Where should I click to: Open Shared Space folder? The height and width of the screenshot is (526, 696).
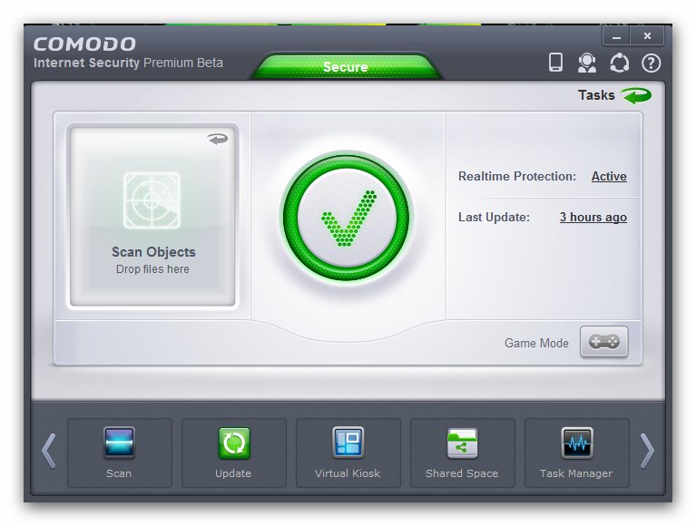tap(462, 453)
